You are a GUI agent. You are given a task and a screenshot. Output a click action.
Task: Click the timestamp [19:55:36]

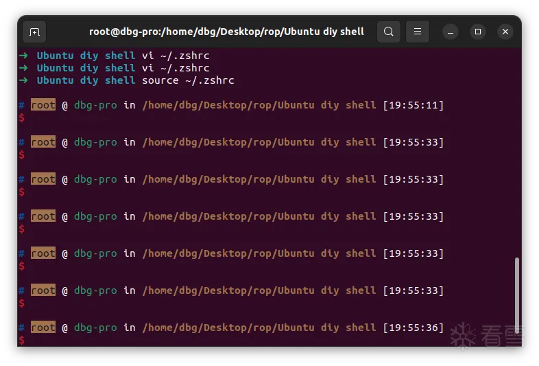tap(414, 328)
